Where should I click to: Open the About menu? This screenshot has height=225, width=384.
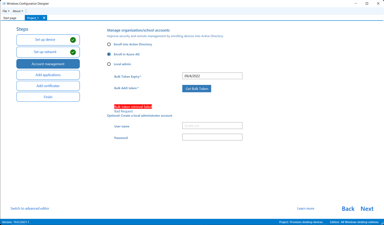(18, 11)
